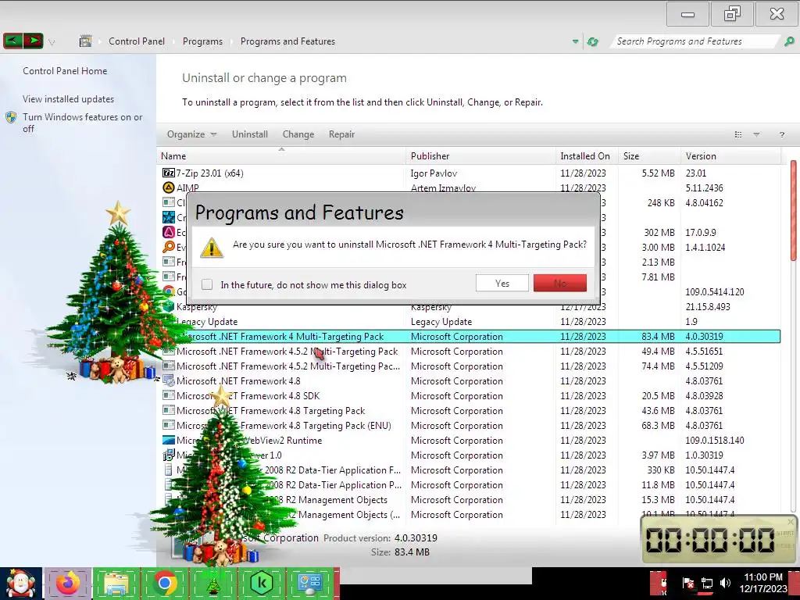Viewport: 800px width, 600px height.
Task: Open the taskbar clock showing 11:00 PM
Action: click(763, 583)
